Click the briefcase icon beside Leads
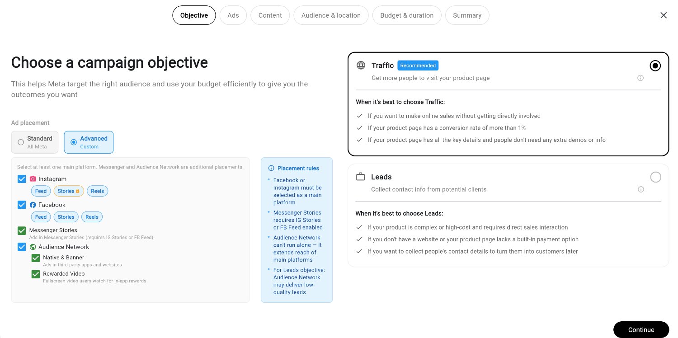678x338 pixels. pos(360,177)
